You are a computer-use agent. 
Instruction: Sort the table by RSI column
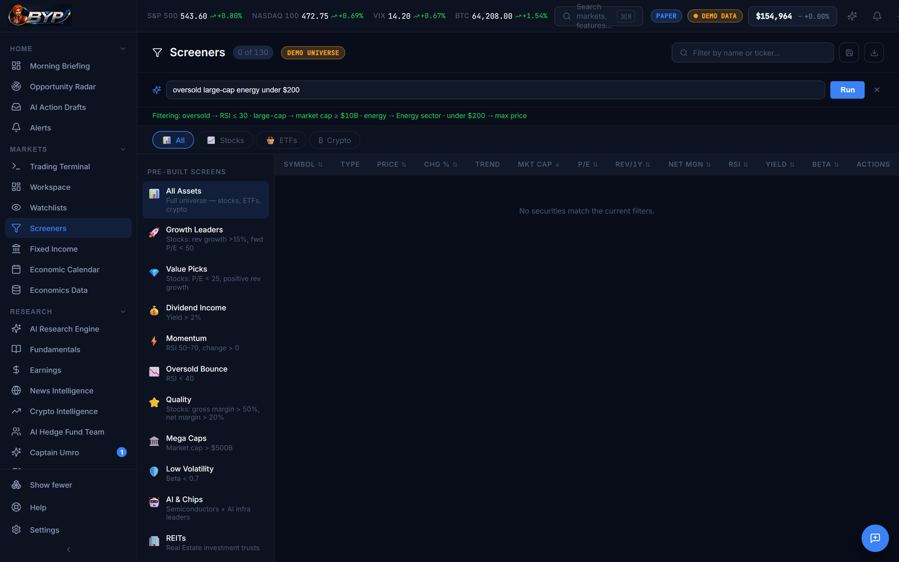click(x=738, y=165)
